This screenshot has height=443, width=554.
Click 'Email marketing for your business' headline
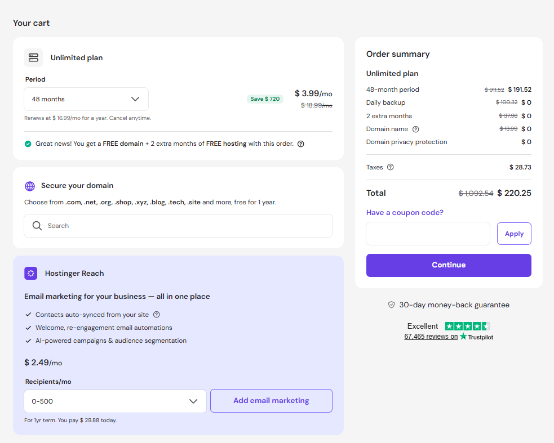tap(117, 297)
